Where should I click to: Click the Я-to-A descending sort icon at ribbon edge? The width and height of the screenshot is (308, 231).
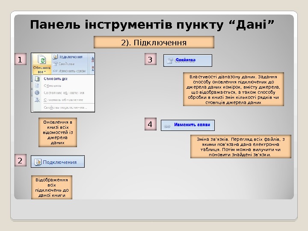click(x=92, y=69)
